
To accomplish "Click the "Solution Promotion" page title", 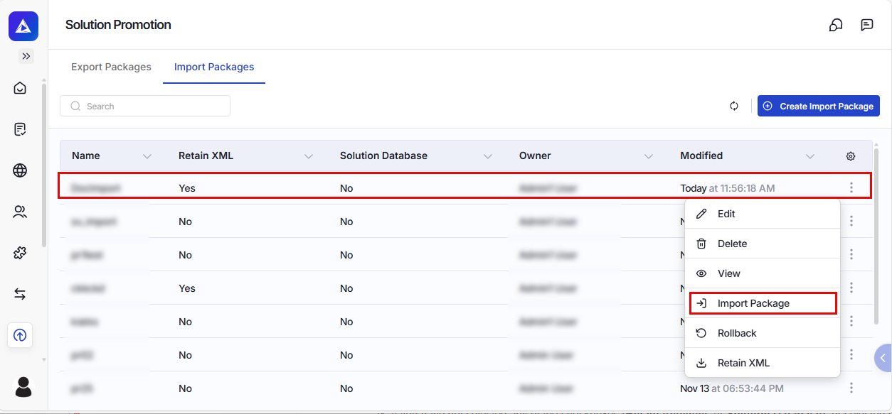I will [x=118, y=25].
